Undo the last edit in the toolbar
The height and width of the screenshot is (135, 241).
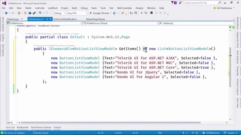pyautogui.click(x=40, y=13)
